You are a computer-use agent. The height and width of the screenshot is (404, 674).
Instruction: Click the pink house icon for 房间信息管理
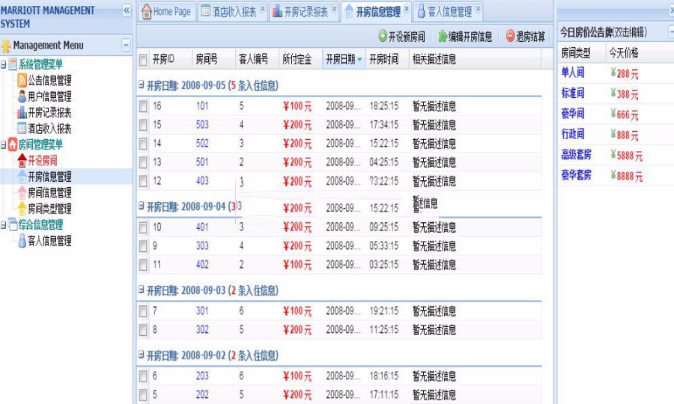22,192
